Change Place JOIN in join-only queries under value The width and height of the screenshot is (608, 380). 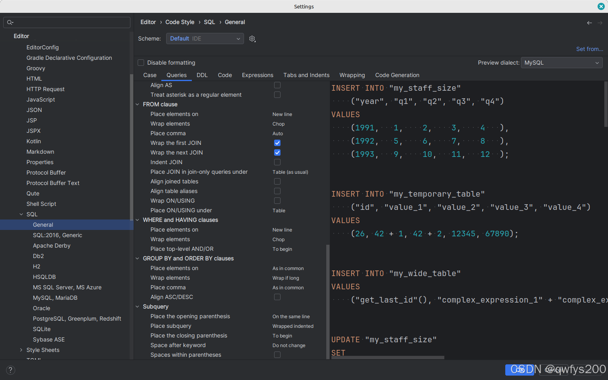(x=290, y=172)
